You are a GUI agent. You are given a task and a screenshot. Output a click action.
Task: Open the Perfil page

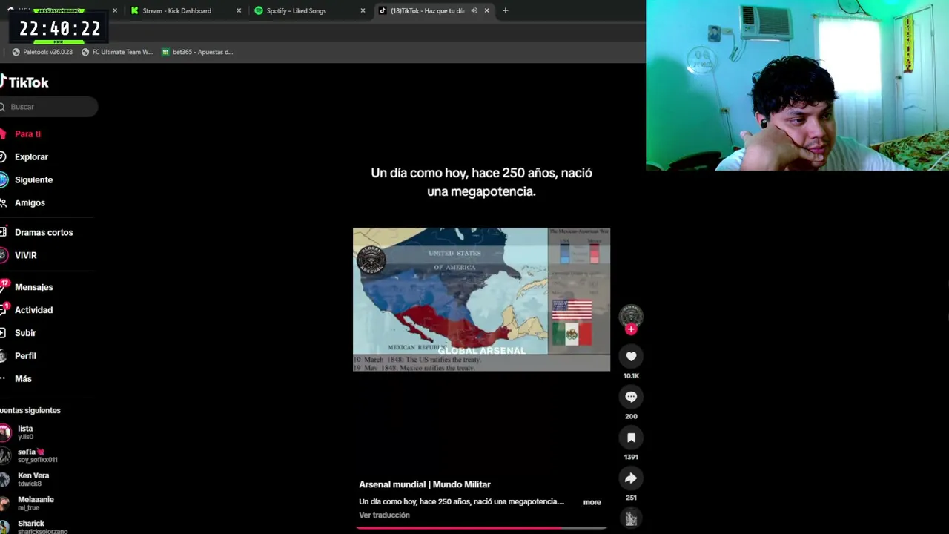click(25, 356)
